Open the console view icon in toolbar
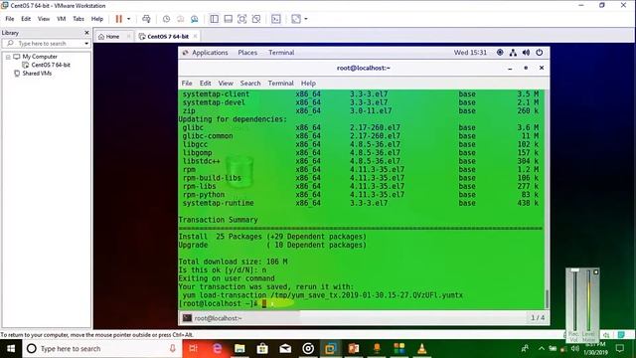This screenshot has height=358, width=636. click(x=276, y=19)
